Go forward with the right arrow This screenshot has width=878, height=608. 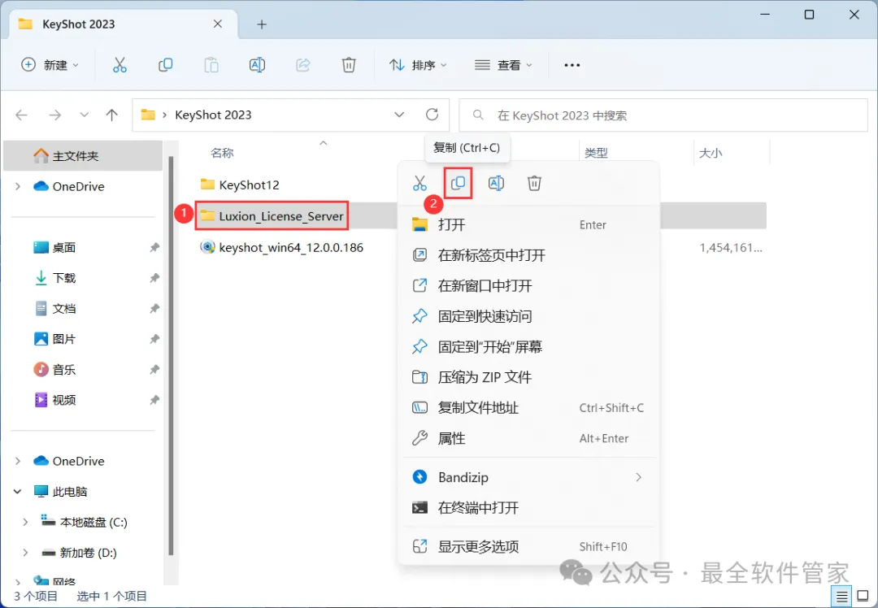click(55, 115)
